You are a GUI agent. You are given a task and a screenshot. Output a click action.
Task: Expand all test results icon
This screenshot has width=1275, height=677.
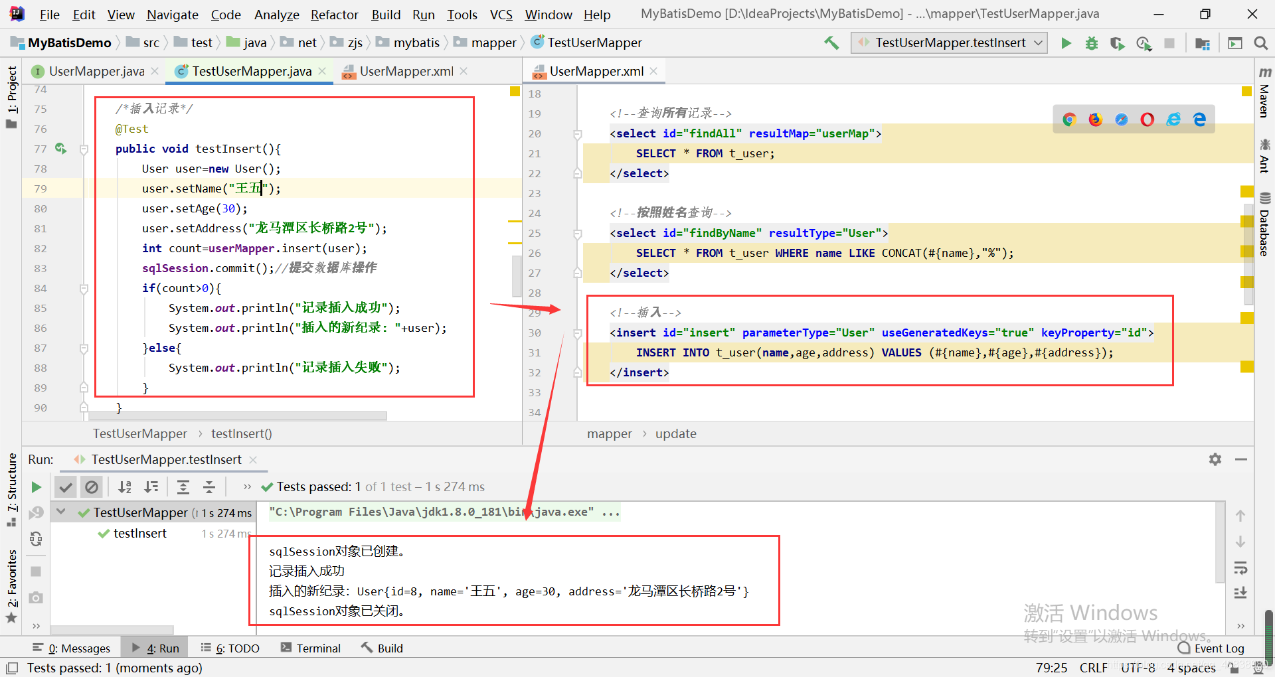tap(183, 487)
